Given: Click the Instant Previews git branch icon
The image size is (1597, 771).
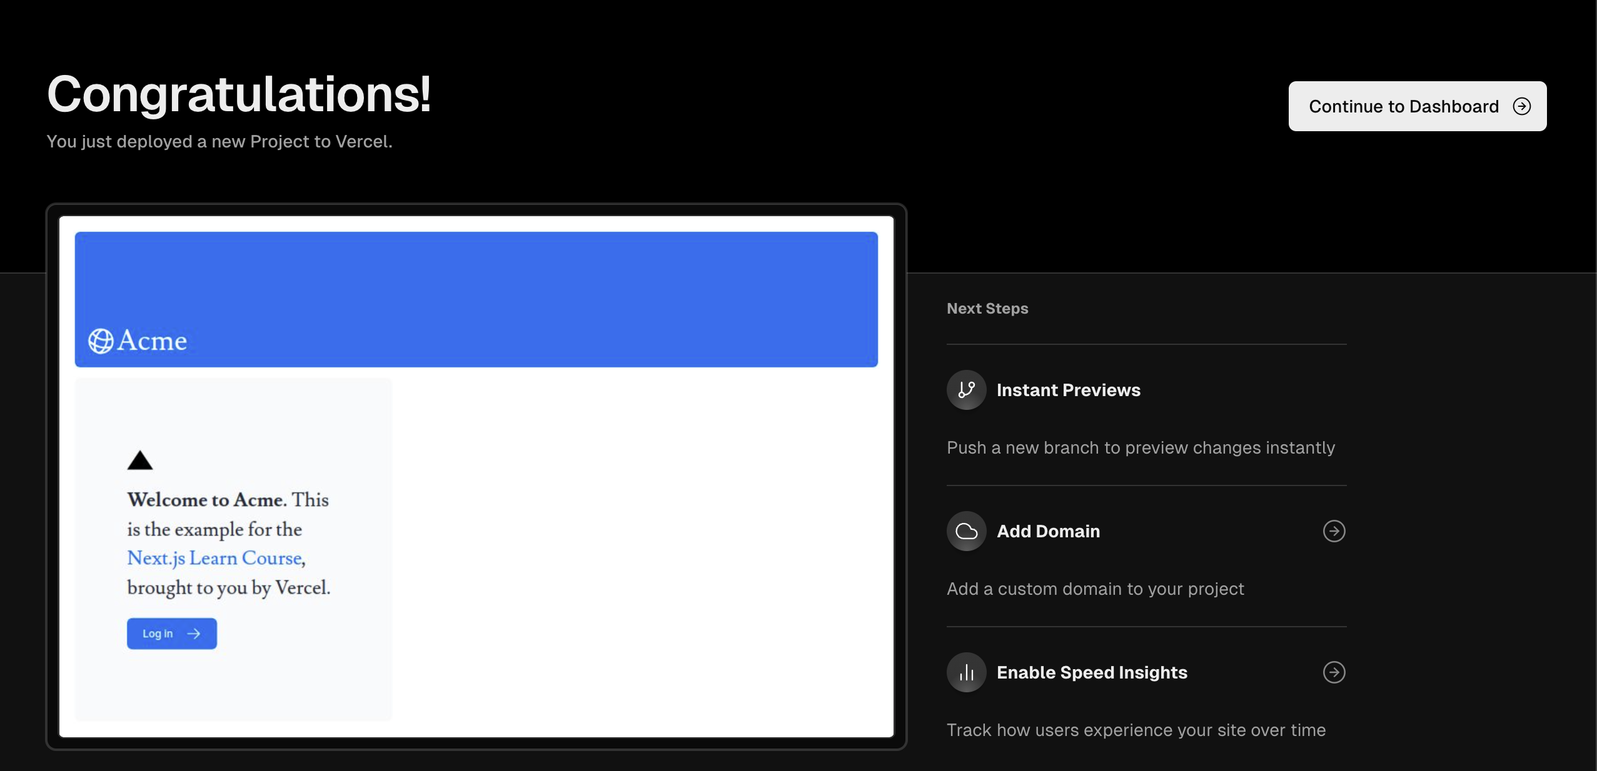Looking at the screenshot, I should coord(966,390).
